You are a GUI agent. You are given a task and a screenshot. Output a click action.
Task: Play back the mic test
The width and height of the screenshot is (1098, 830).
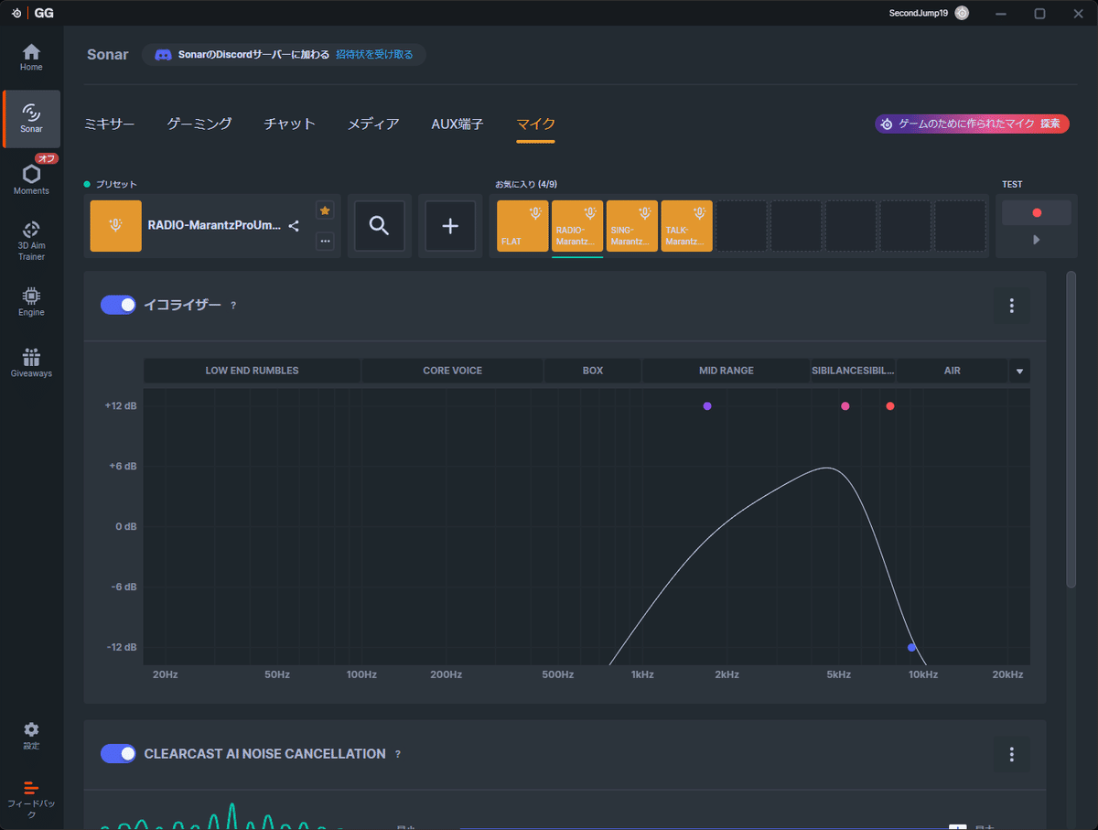pos(1037,240)
